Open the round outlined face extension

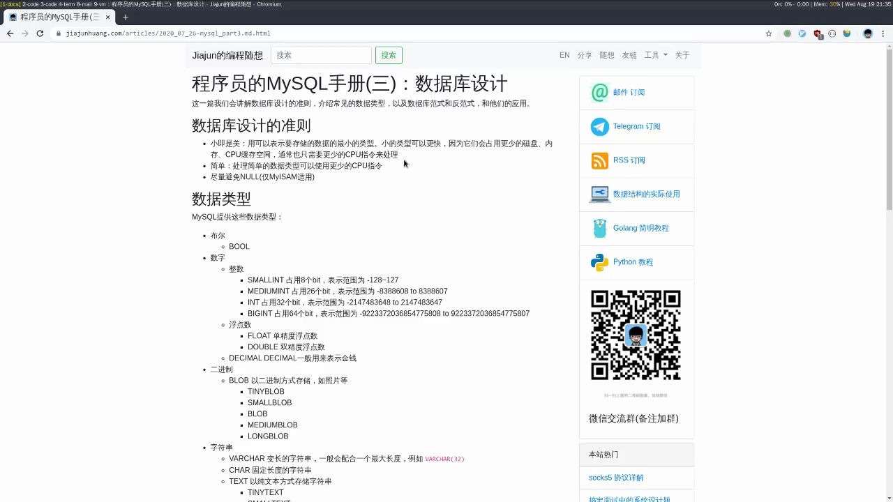(x=832, y=33)
